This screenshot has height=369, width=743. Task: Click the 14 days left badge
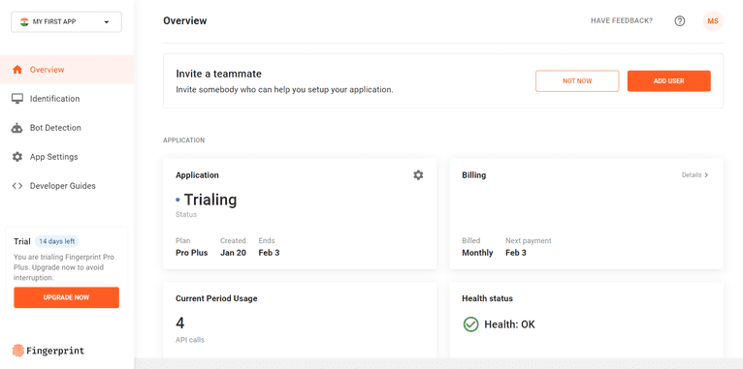(56, 241)
